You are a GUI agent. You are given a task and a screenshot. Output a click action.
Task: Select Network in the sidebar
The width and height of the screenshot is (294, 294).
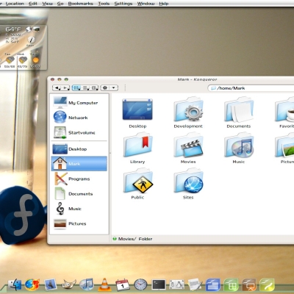[79, 118]
